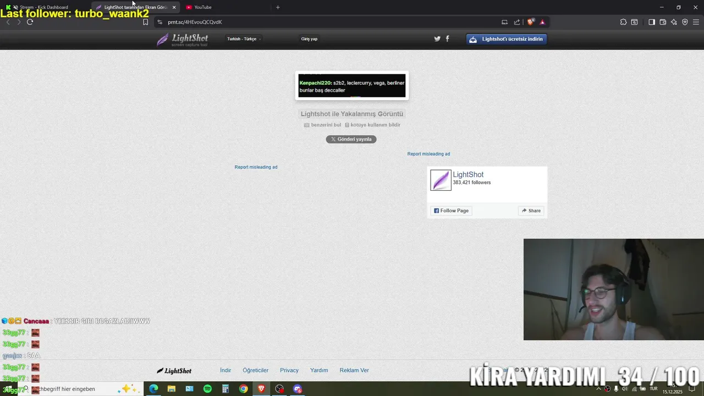This screenshot has height=396, width=704.
Task: Open site settings icon beside prnt.sc URL
Action: (x=159, y=22)
